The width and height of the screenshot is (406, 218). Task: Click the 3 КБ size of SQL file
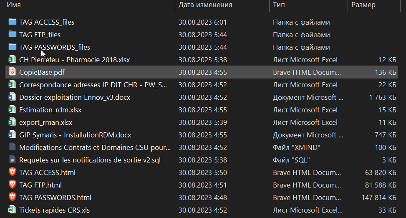coord(389,160)
